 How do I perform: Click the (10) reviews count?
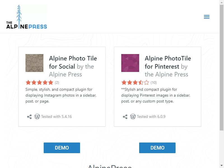pyautogui.click(x=153, y=82)
